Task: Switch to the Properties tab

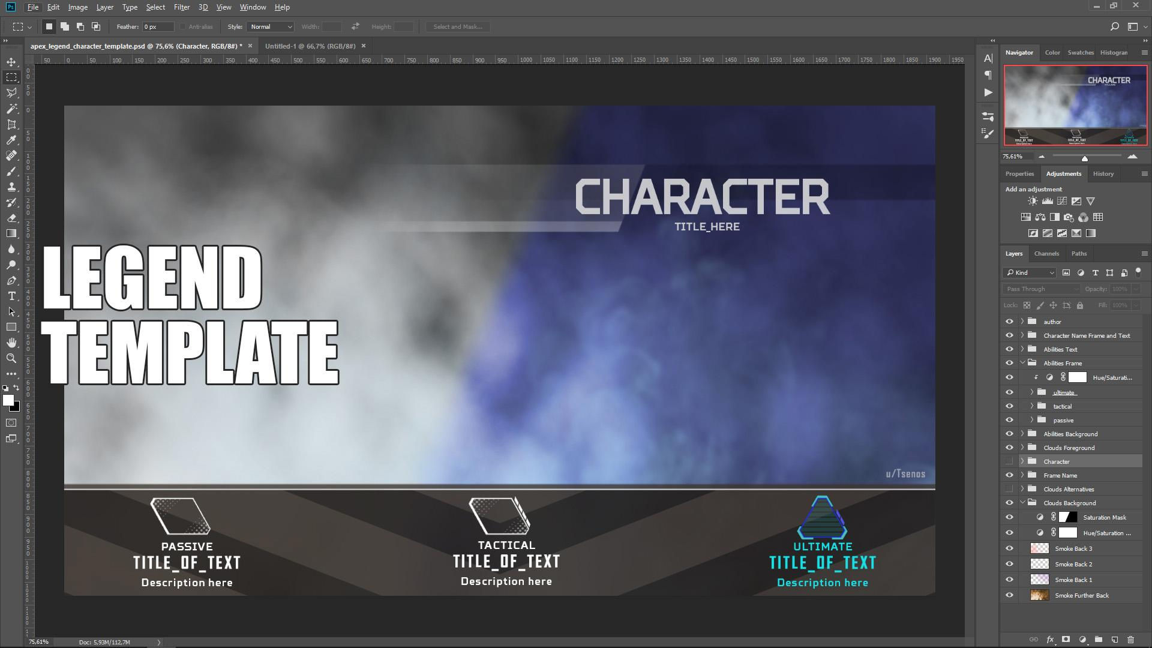Action: [1019, 173]
